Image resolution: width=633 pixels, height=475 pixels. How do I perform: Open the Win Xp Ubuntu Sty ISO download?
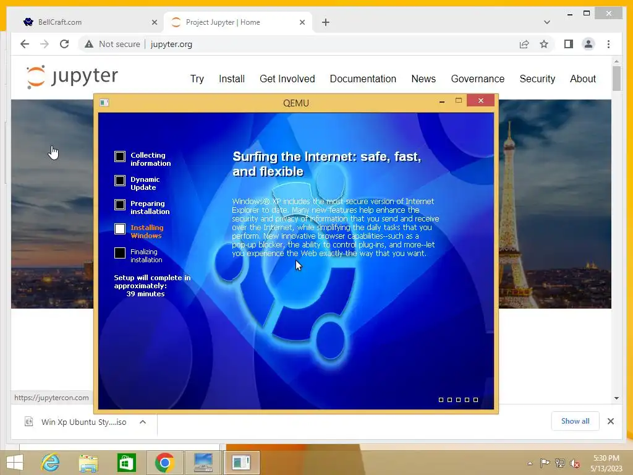coord(84,422)
